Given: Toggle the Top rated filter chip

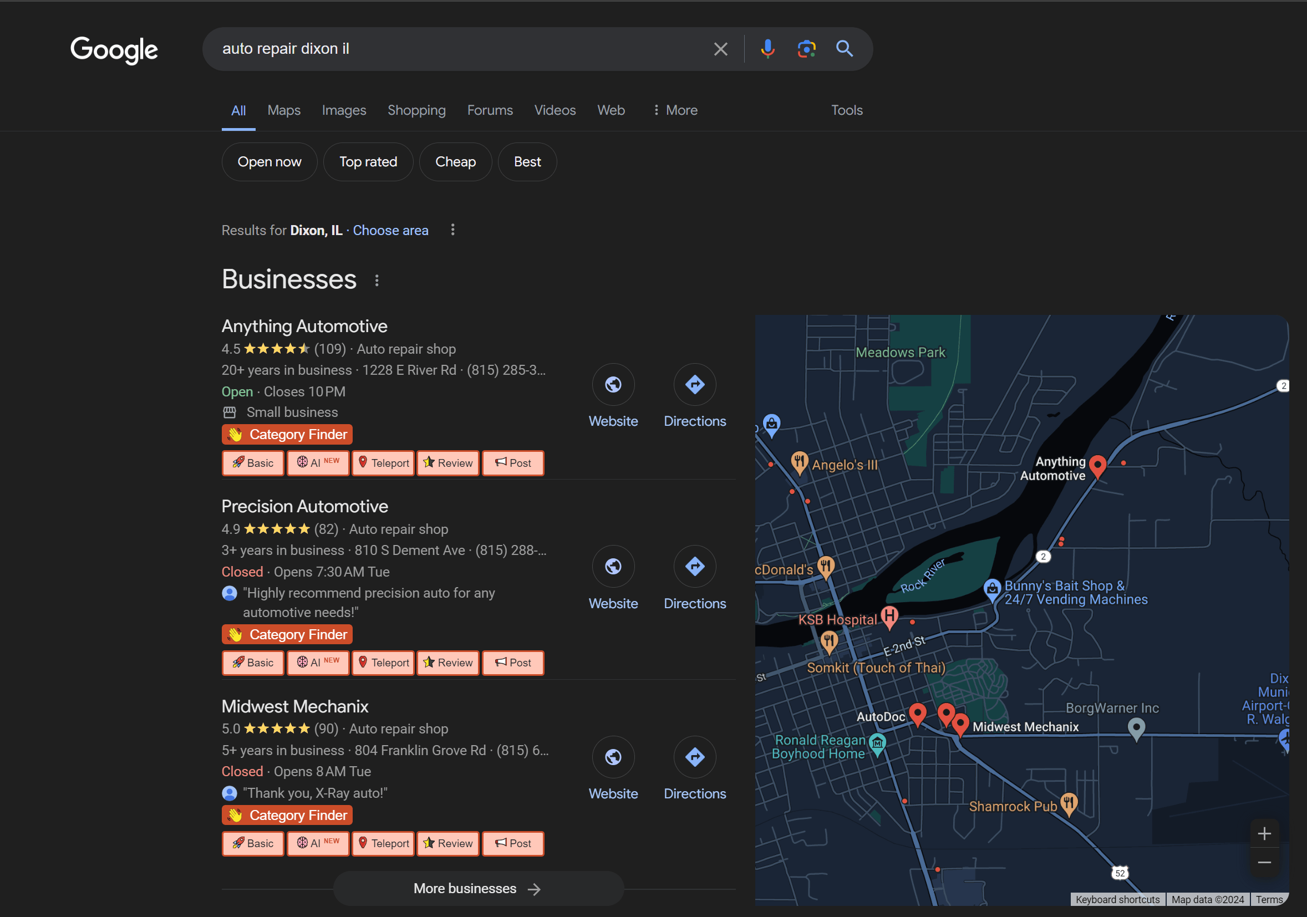Looking at the screenshot, I should pos(368,162).
